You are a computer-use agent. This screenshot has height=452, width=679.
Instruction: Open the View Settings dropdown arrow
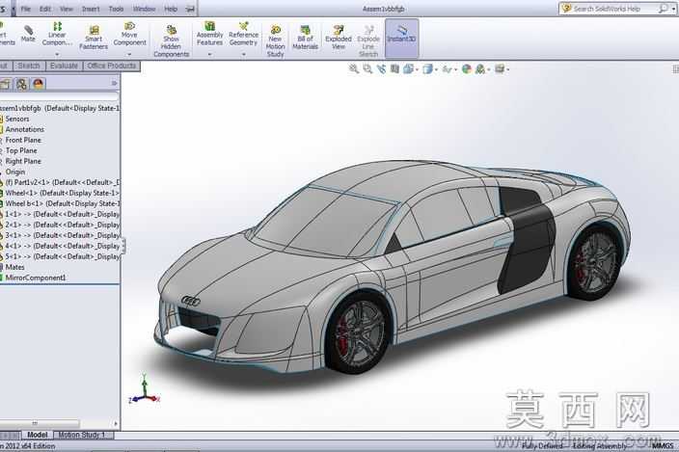click(507, 69)
